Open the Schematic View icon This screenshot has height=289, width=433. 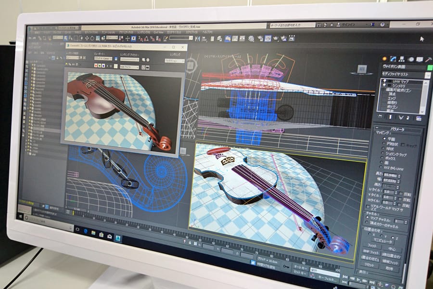click(x=243, y=39)
